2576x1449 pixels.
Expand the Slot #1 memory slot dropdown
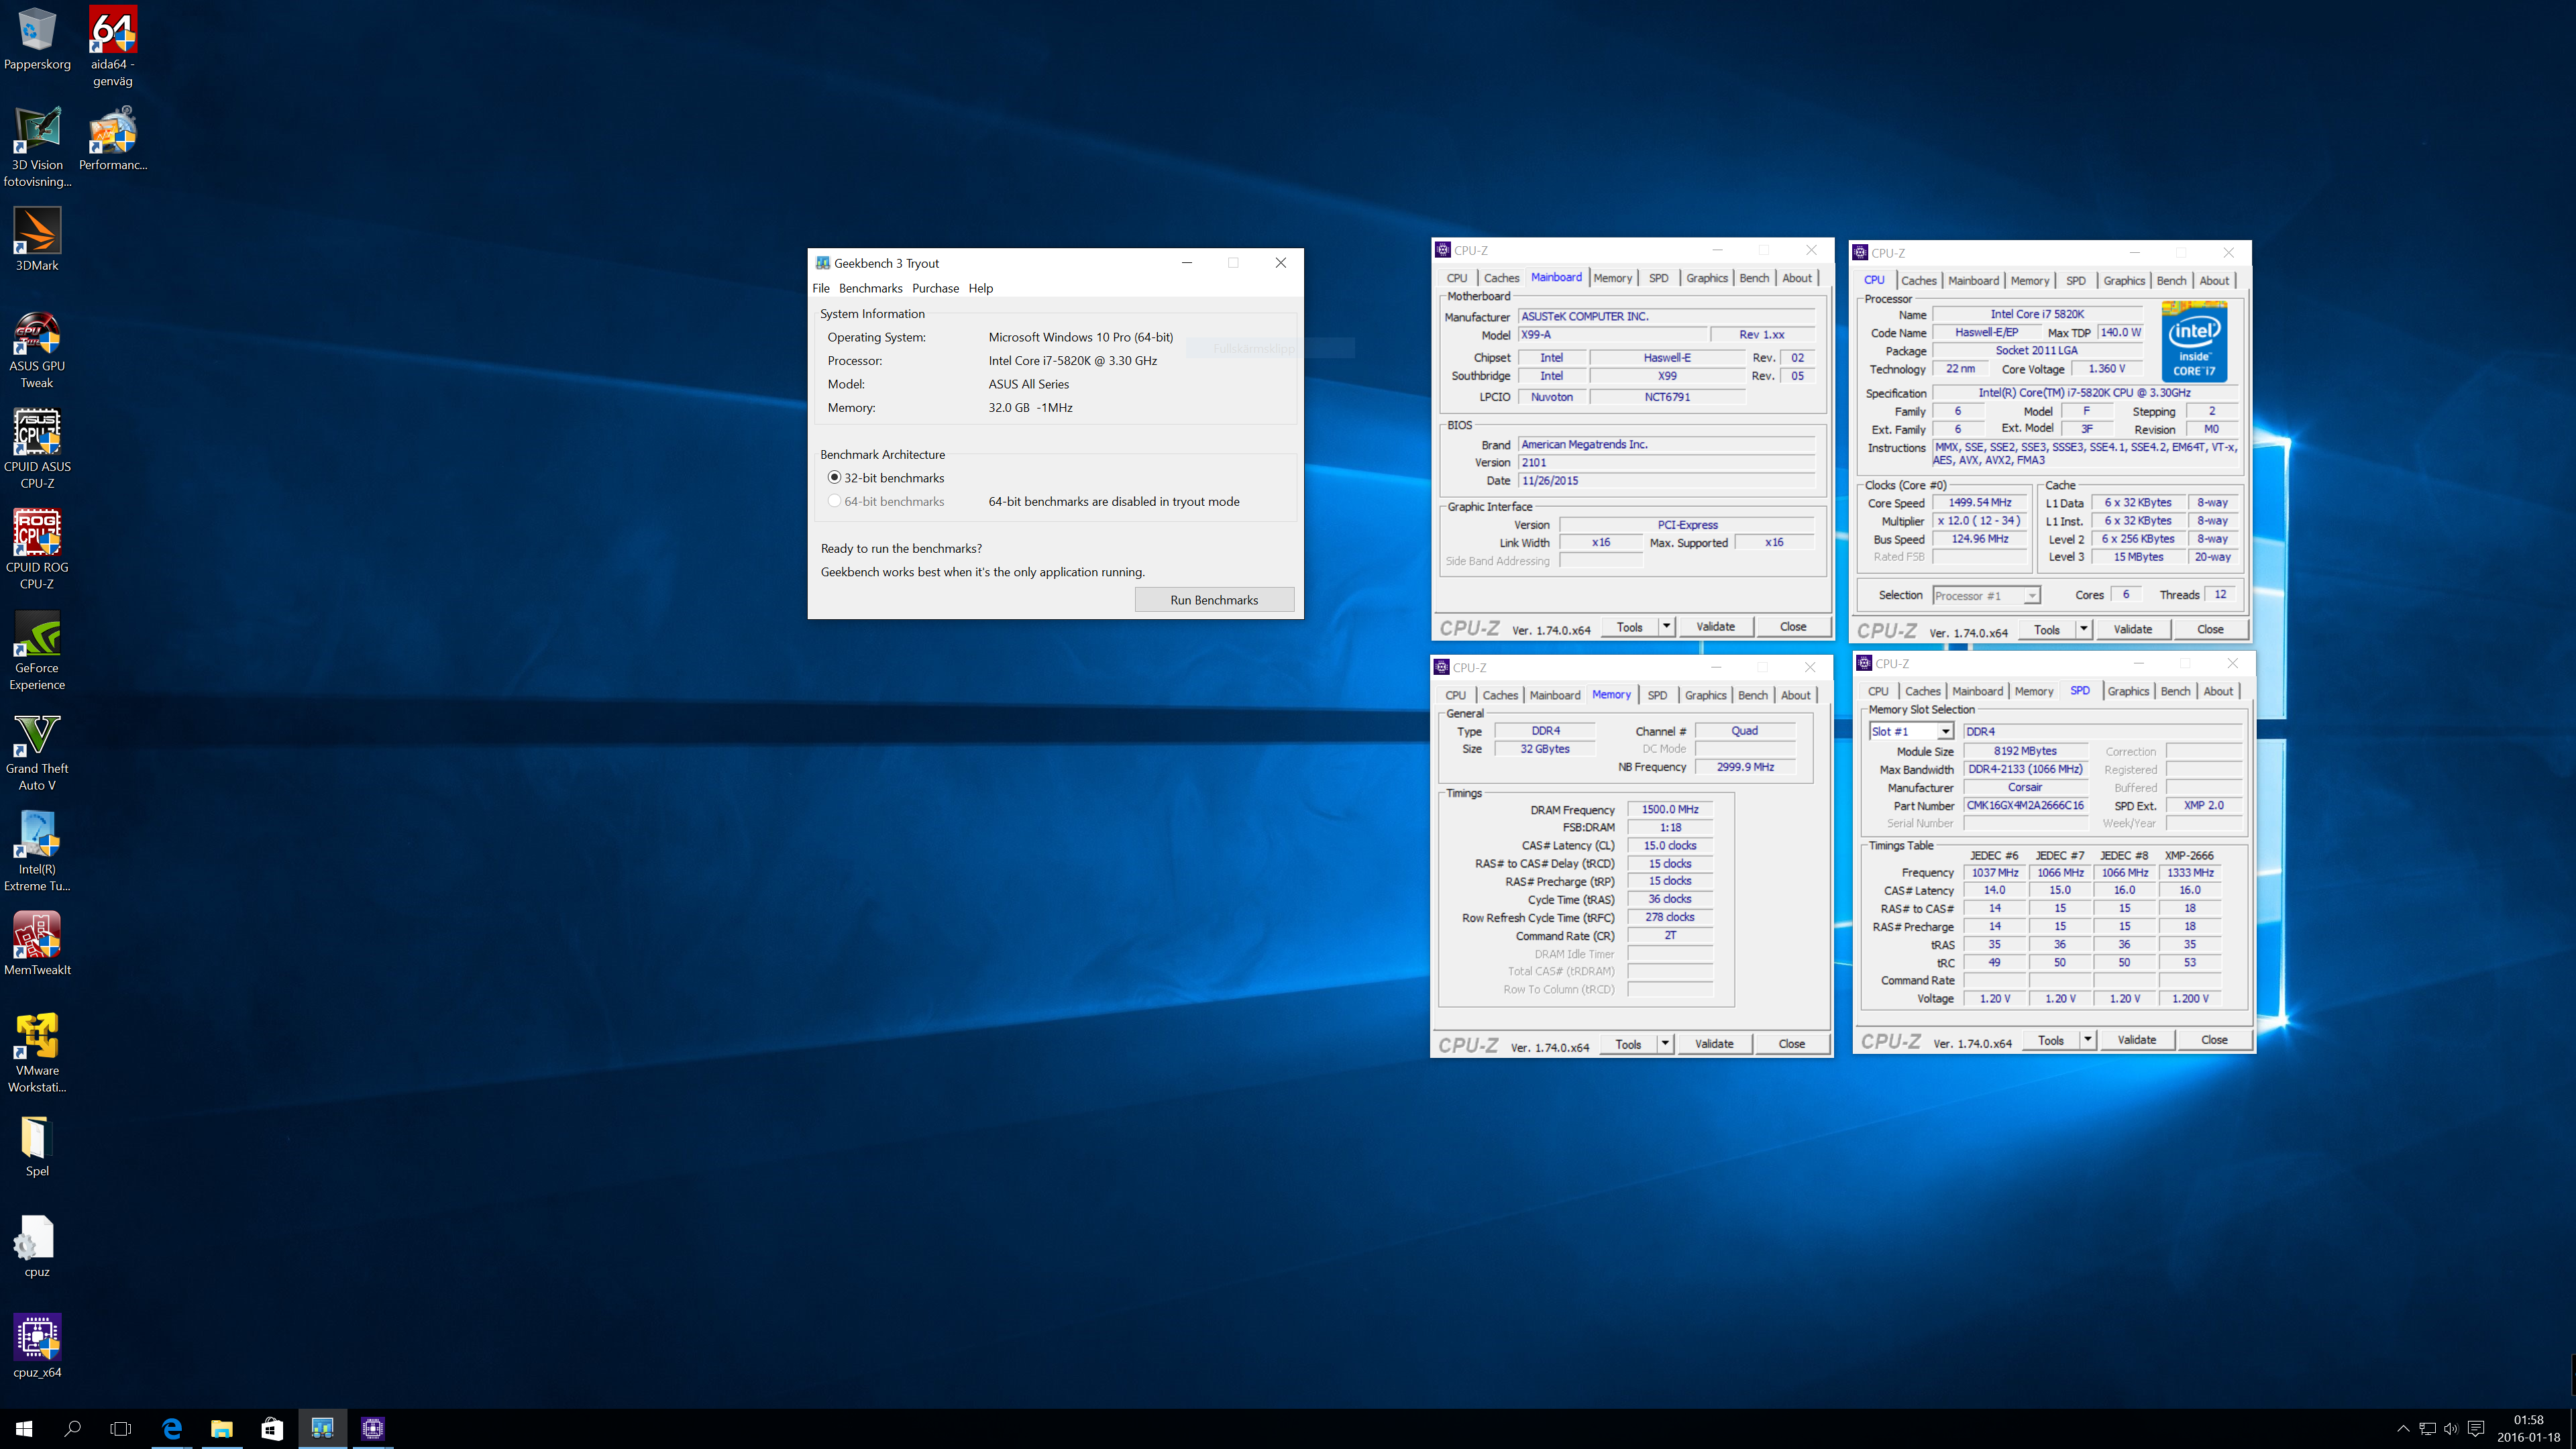[1945, 731]
